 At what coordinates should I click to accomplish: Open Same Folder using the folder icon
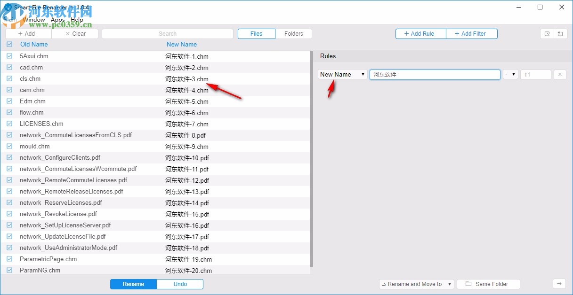468,284
